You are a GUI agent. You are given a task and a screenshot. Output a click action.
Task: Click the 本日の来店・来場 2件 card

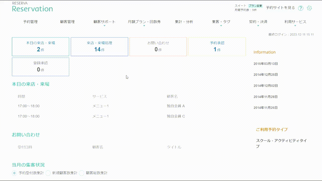[x=41, y=47]
